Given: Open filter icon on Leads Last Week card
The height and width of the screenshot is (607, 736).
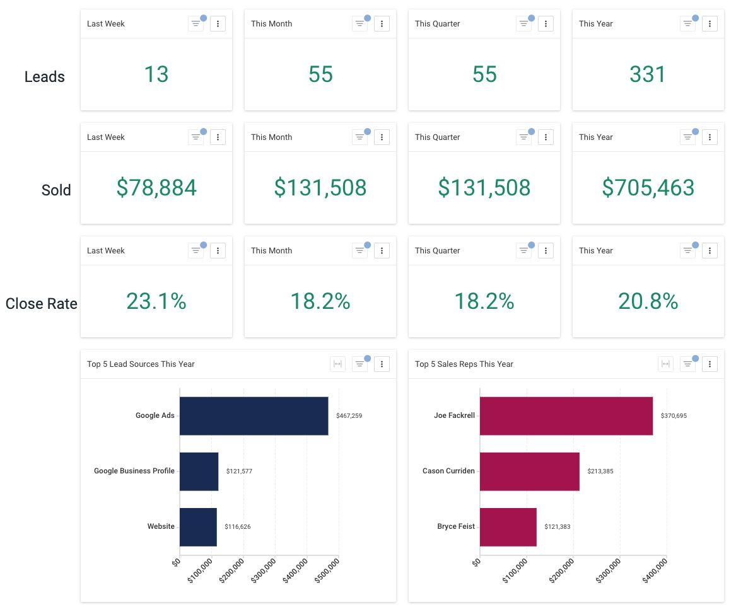Looking at the screenshot, I should (x=196, y=23).
